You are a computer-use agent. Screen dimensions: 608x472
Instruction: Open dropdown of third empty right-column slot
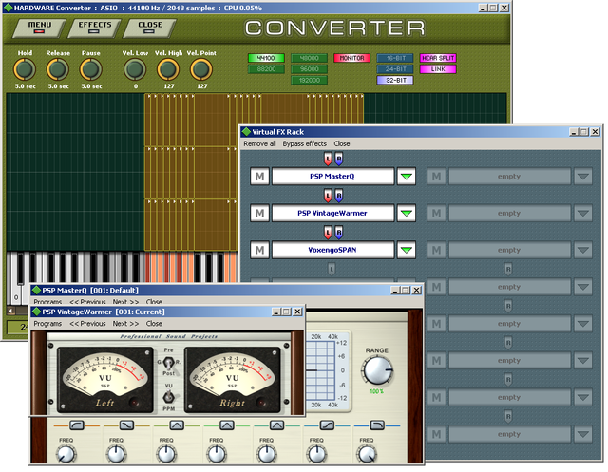582,250
